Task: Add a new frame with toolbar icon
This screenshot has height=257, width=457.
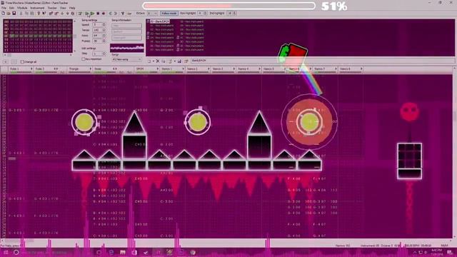Action: [x=51, y=14]
